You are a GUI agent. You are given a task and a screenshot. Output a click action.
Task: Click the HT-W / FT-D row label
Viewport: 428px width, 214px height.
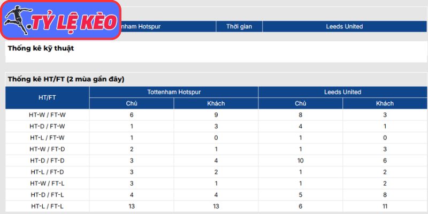click(47, 149)
